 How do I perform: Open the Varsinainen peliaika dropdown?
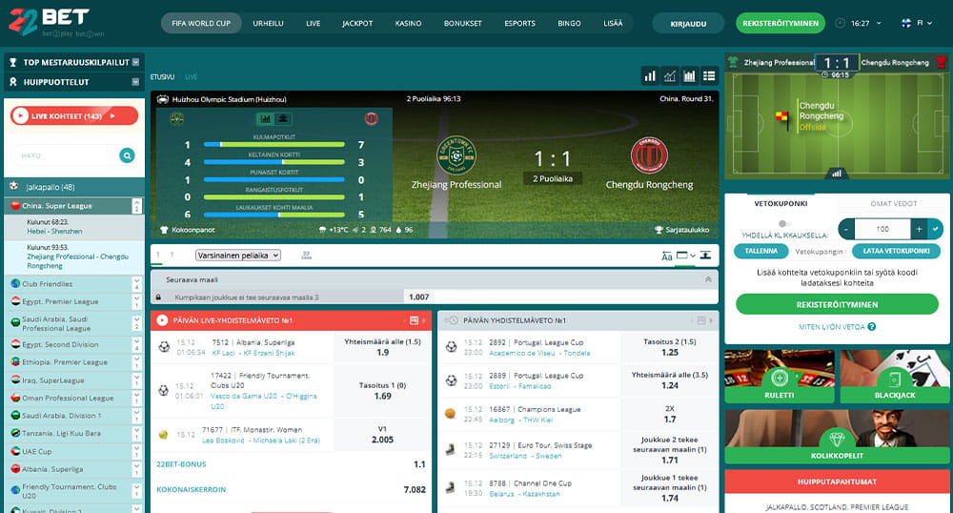(x=237, y=256)
